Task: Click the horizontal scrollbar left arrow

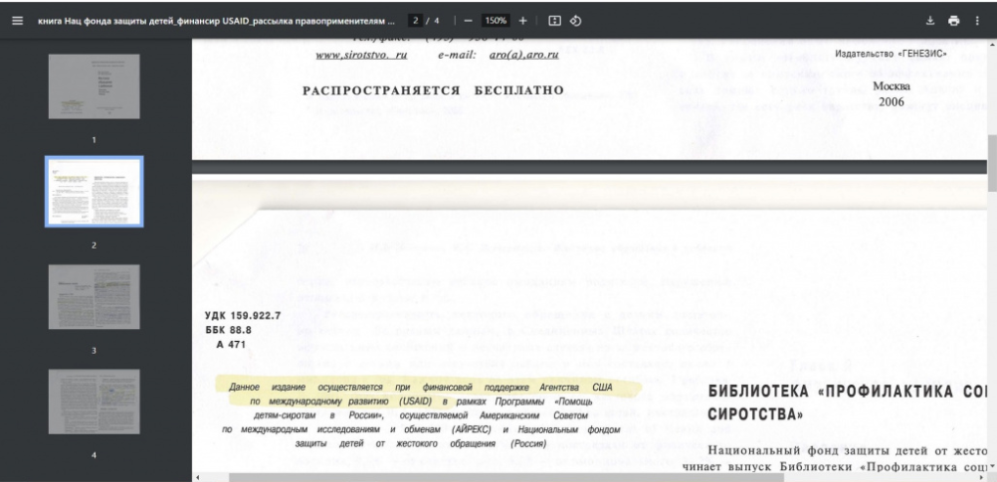Action: click(197, 477)
